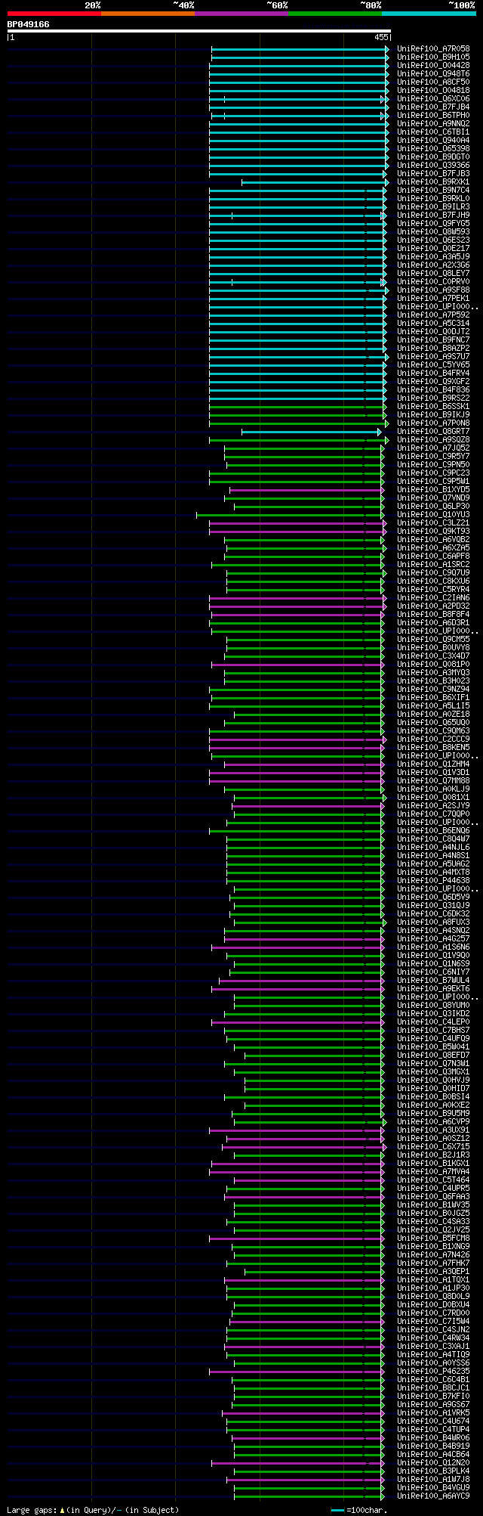Select the UniRef100_Q8W593 label
483x1516 pixels.
pyautogui.click(x=433, y=232)
